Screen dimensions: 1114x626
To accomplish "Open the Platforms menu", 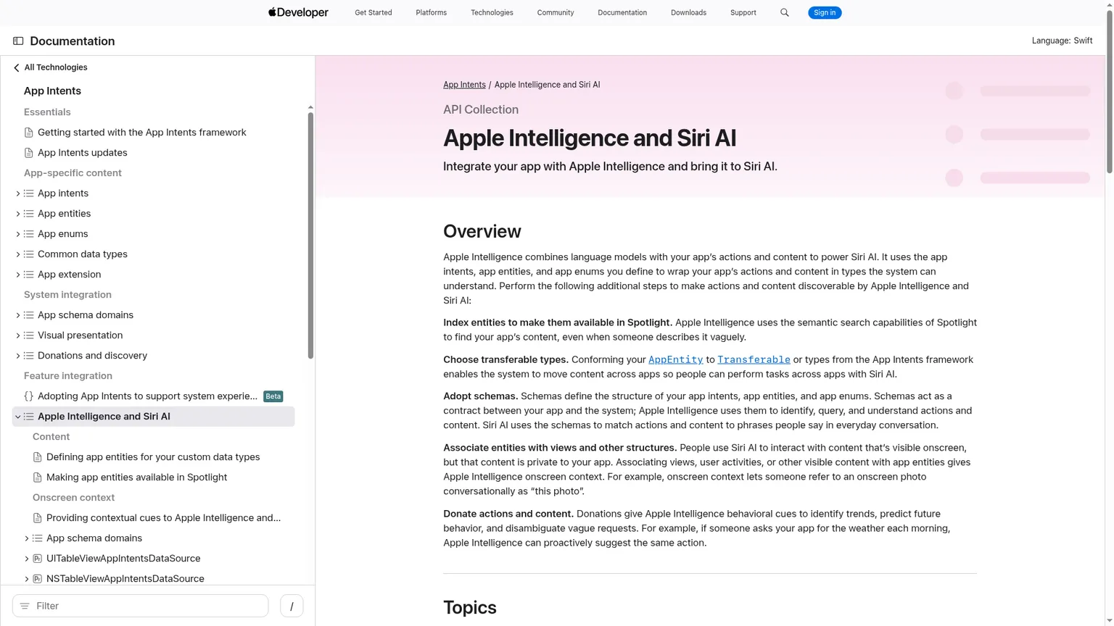I will pyautogui.click(x=431, y=12).
